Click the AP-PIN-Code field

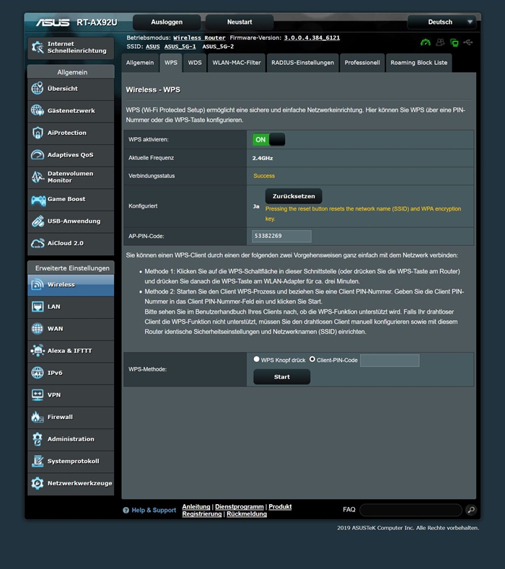(282, 236)
